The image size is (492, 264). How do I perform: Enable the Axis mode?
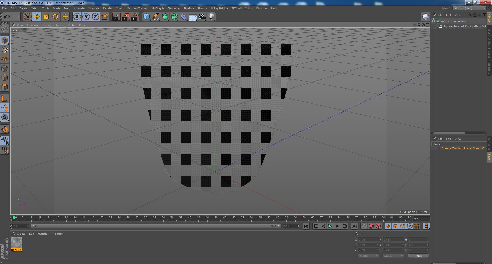click(5, 99)
